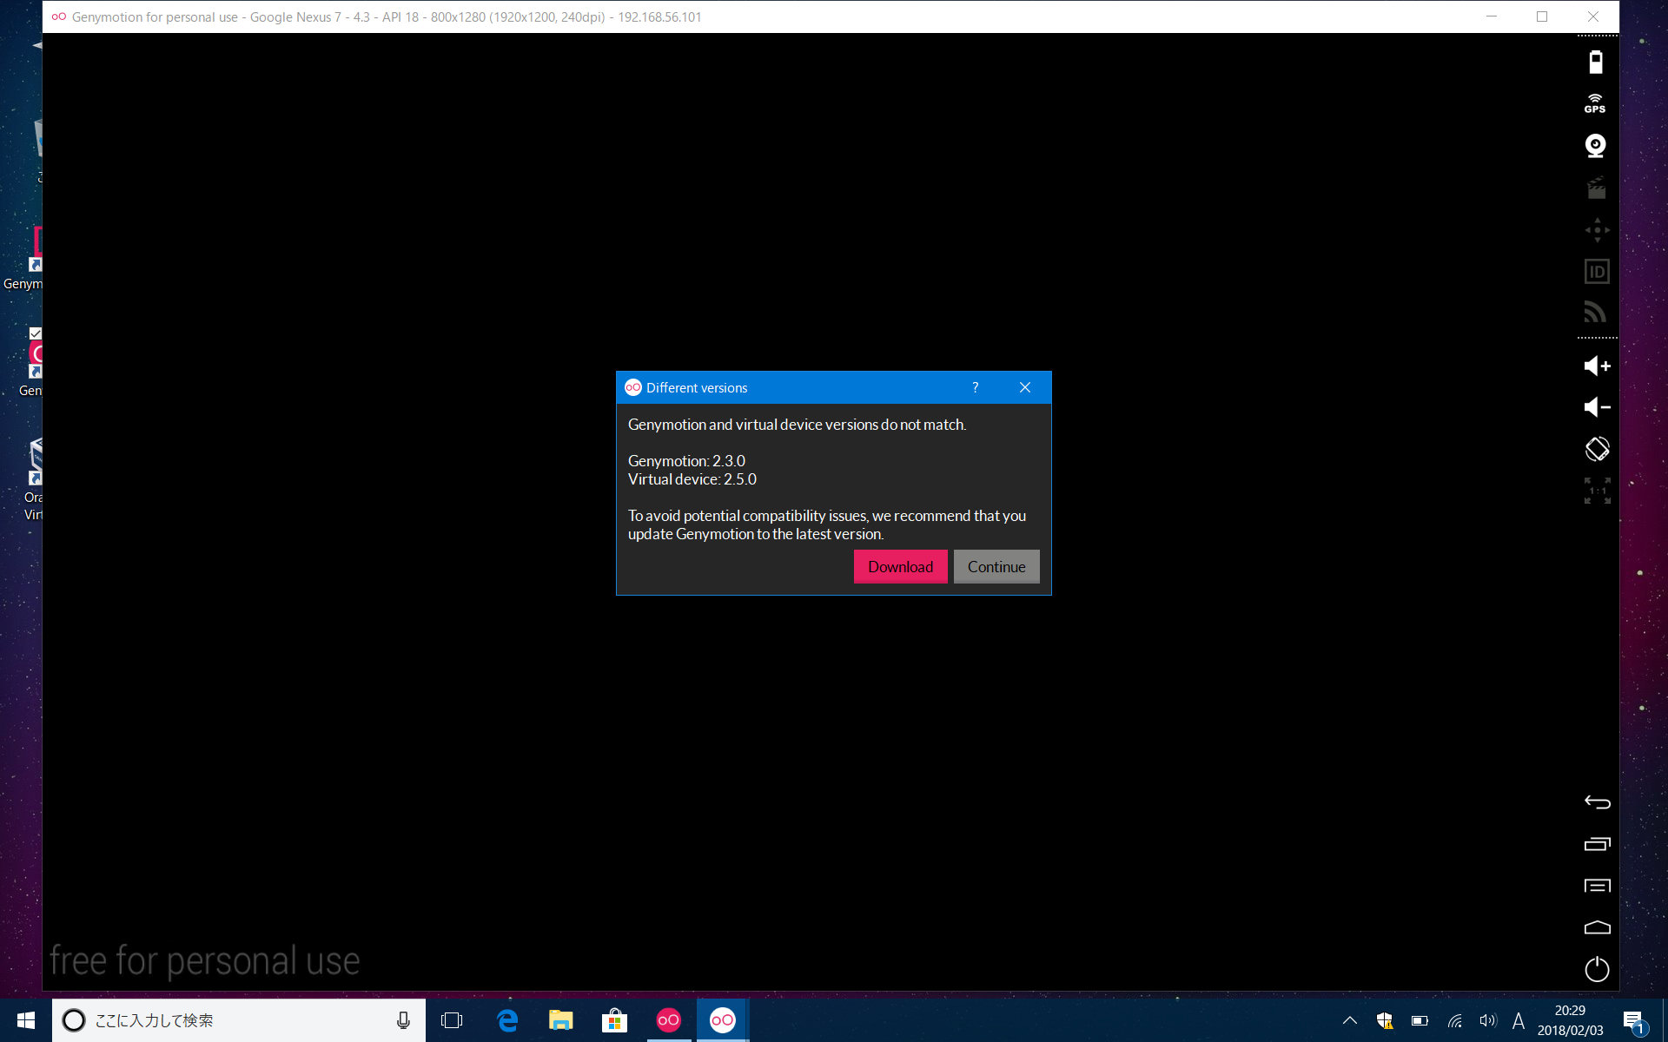Open the camera widget
The width and height of the screenshot is (1668, 1042).
(1596, 145)
